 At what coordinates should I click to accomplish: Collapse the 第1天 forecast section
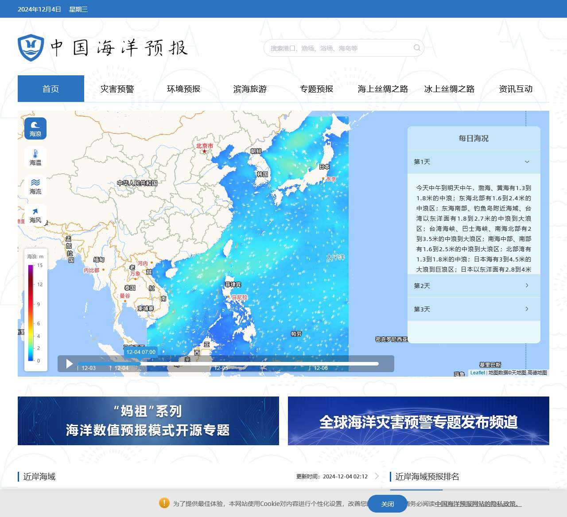click(527, 162)
